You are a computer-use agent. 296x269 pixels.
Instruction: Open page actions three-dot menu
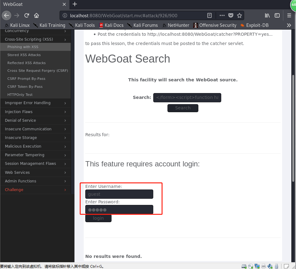pyautogui.click(x=222, y=15)
